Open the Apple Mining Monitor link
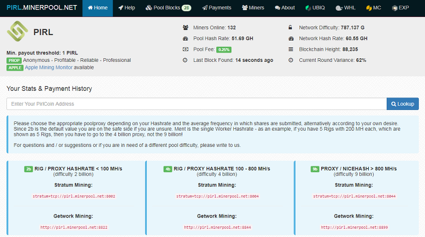This screenshot has width=425, height=237. tap(49, 68)
